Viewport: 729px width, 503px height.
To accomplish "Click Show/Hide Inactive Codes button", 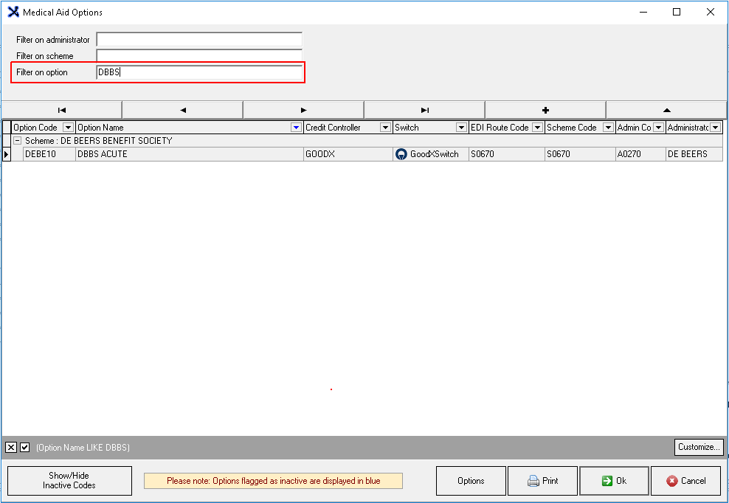I will 70,481.
